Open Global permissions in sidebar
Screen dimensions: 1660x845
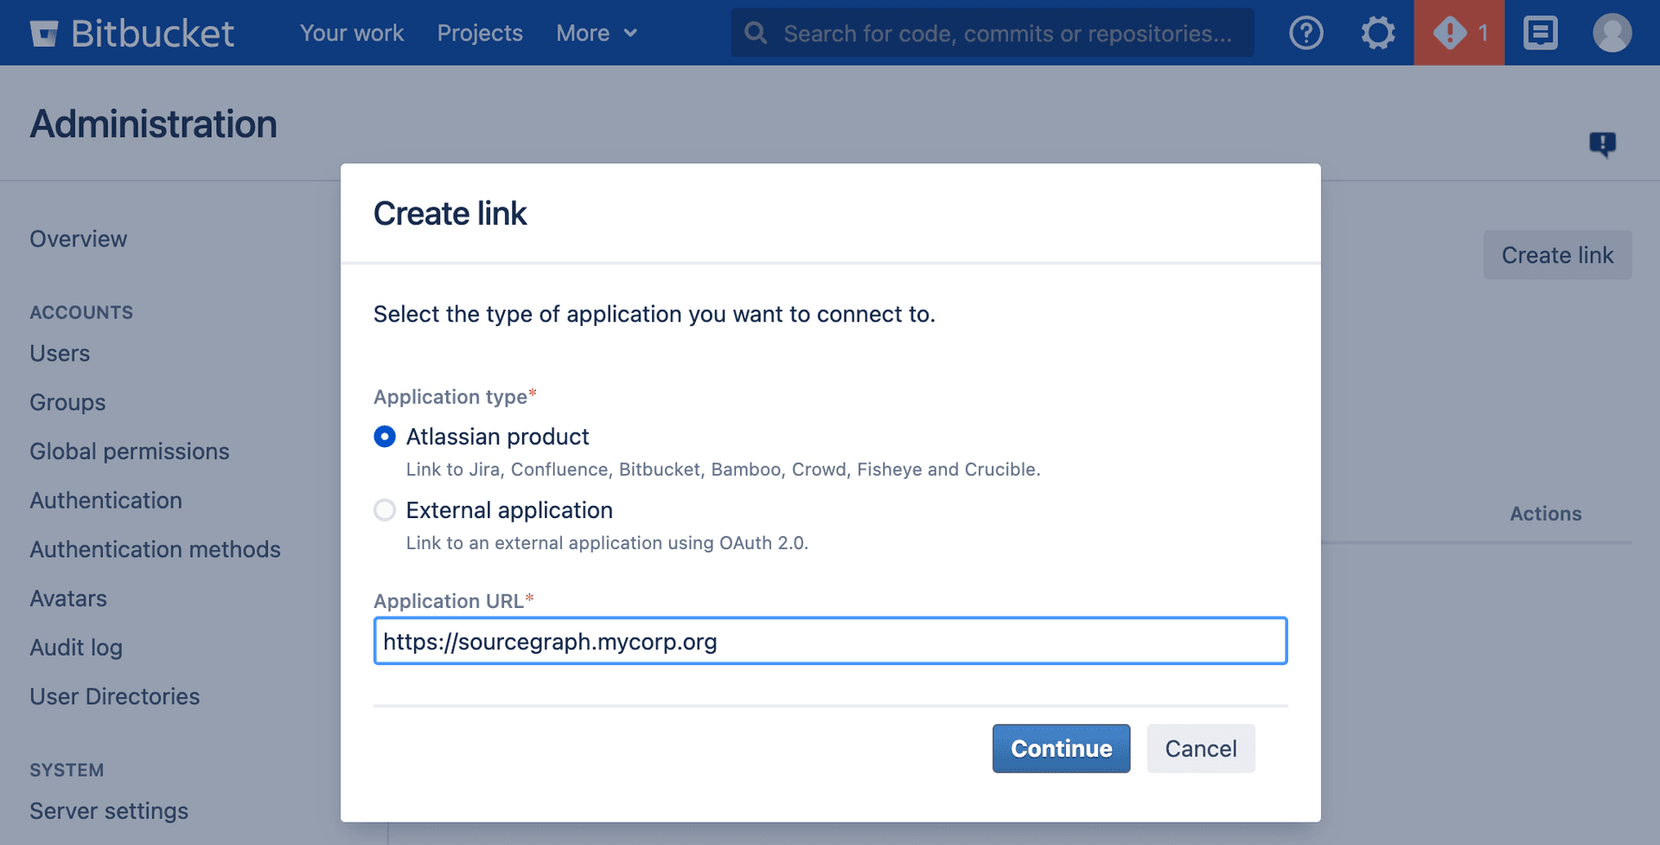130,451
